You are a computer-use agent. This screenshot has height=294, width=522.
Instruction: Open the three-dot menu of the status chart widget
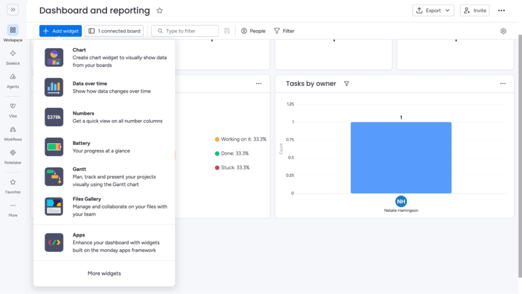click(x=258, y=83)
